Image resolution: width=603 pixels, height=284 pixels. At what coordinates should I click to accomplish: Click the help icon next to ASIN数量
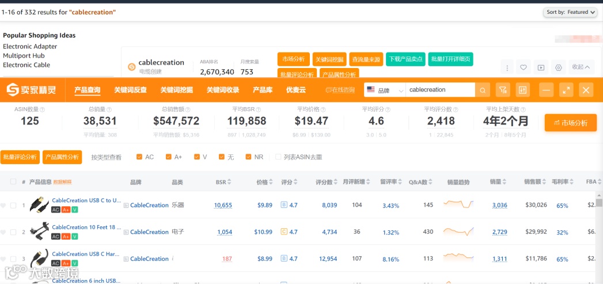click(42, 109)
